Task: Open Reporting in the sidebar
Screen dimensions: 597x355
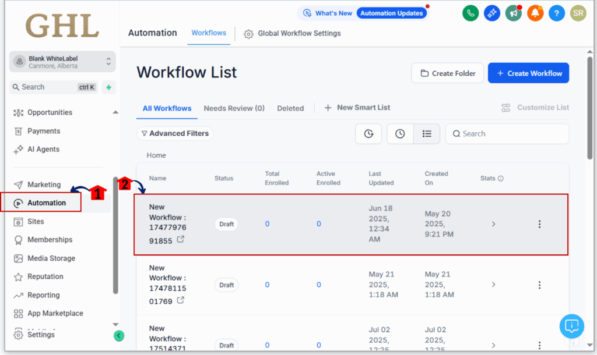Action: [43, 295]
